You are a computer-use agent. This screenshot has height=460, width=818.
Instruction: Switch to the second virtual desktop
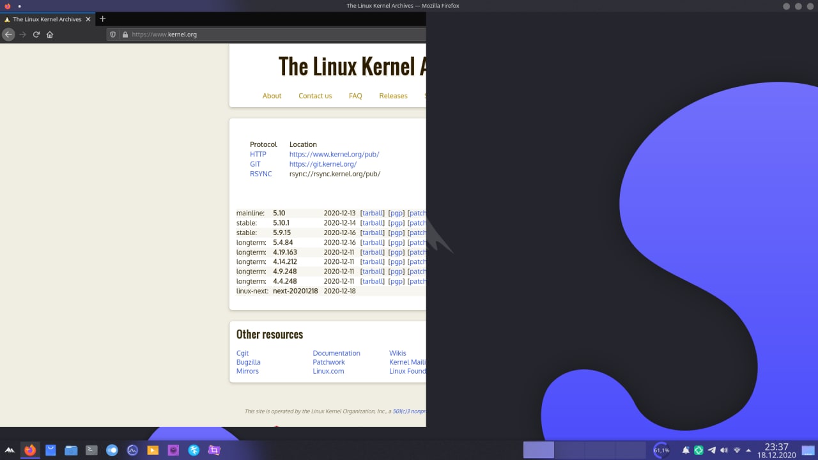(569, 450)
